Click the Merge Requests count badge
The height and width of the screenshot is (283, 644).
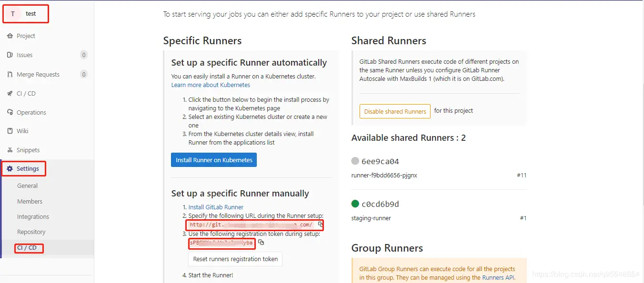click(x=84, y=75)
